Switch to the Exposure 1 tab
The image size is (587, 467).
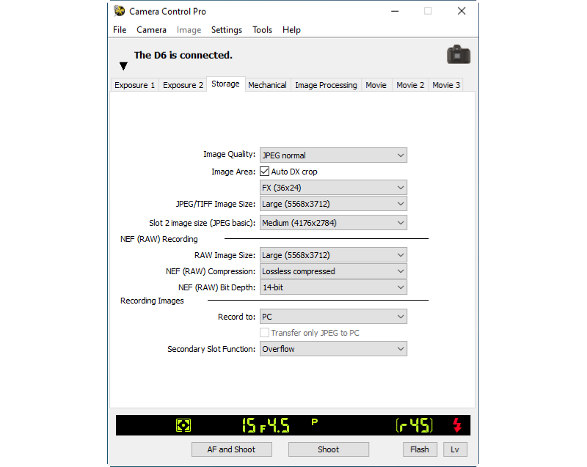click(x=134, y=85)
